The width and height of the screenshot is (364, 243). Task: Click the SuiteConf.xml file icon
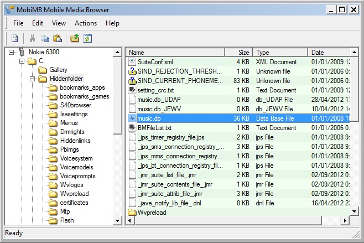[x=132, y=62]
